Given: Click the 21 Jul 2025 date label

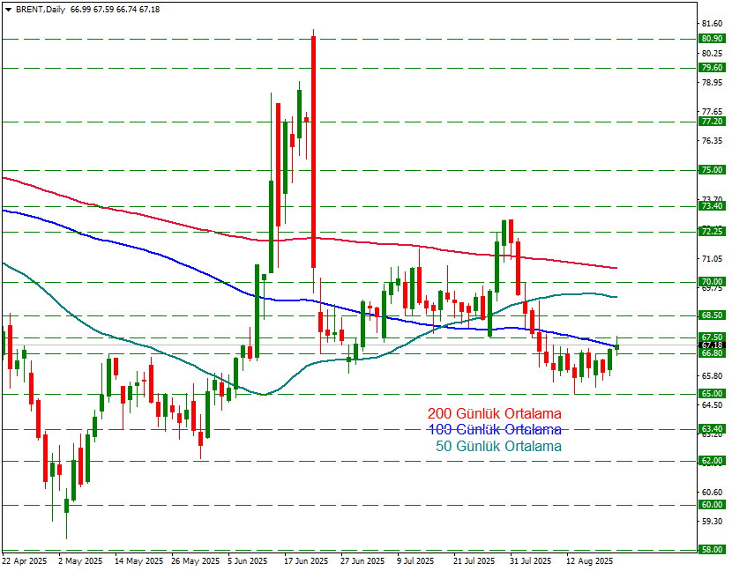Looking at the screenshot, I should tap(474, 561).
